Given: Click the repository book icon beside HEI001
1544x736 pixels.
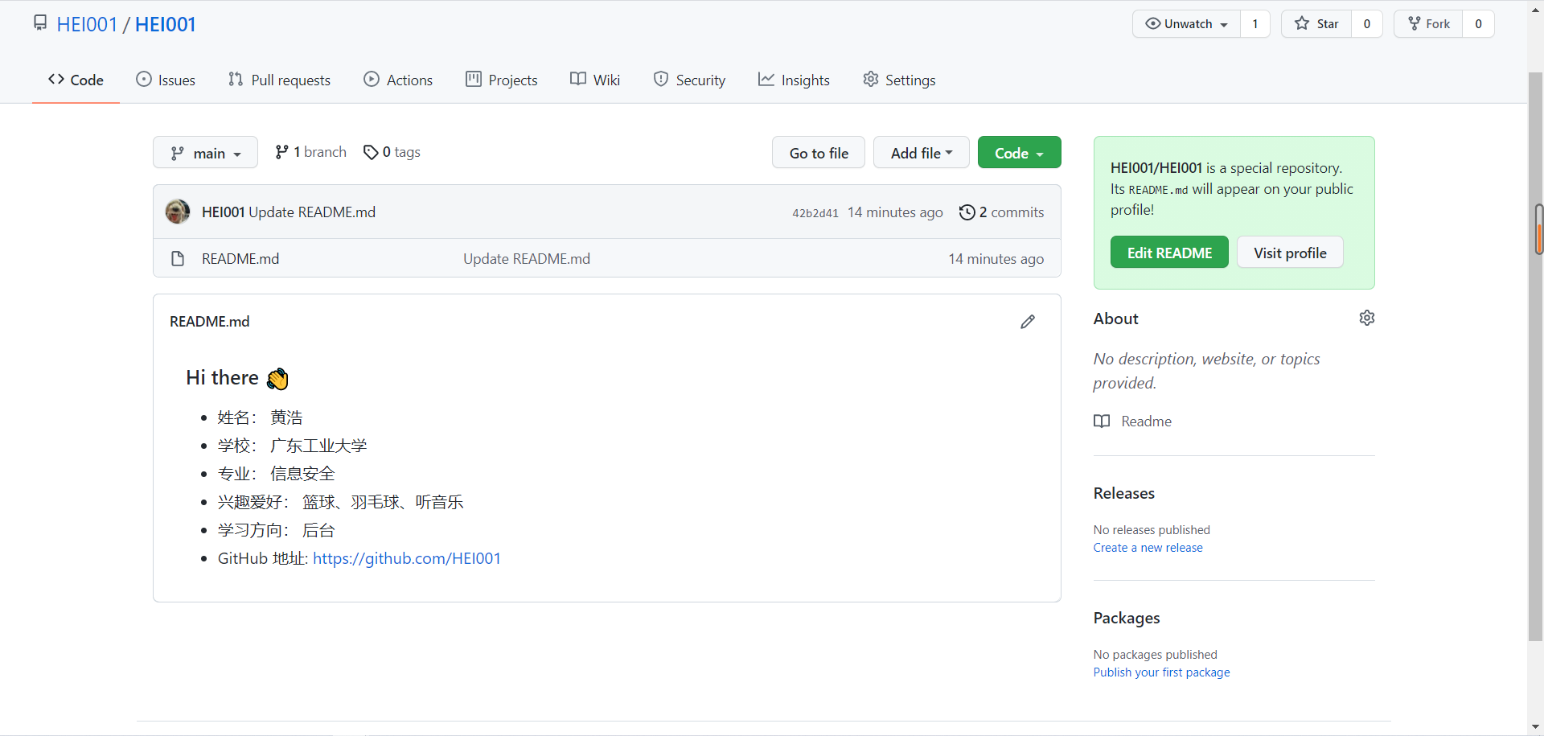Looking at the screenshot, I should pos(40,23).
